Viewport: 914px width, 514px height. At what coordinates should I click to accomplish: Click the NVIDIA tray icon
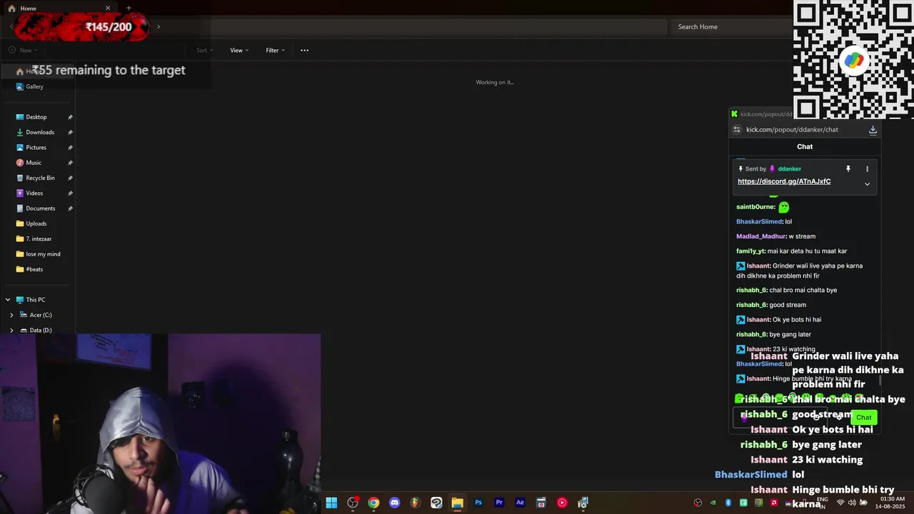[x=713, y=503]
